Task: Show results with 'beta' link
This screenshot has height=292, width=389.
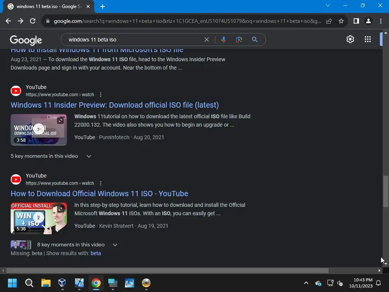Action: point(95,253)
